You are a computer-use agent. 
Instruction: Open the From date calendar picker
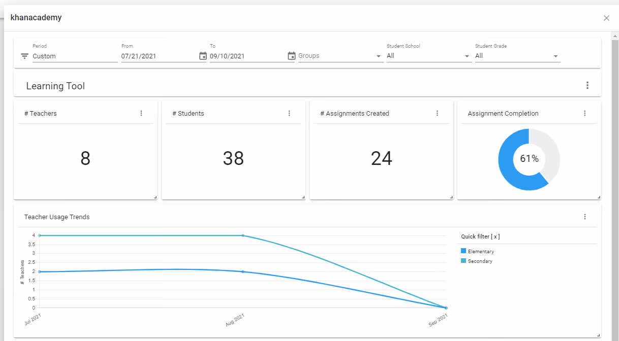203,56
